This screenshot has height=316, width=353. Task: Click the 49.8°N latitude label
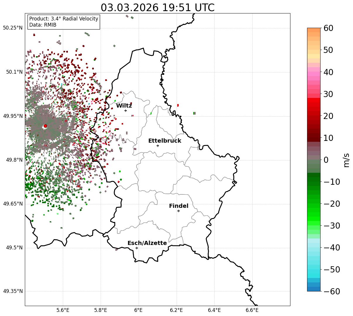click(14, 160)
